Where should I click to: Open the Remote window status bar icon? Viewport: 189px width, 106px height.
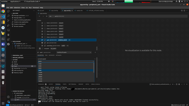point(8,105)
